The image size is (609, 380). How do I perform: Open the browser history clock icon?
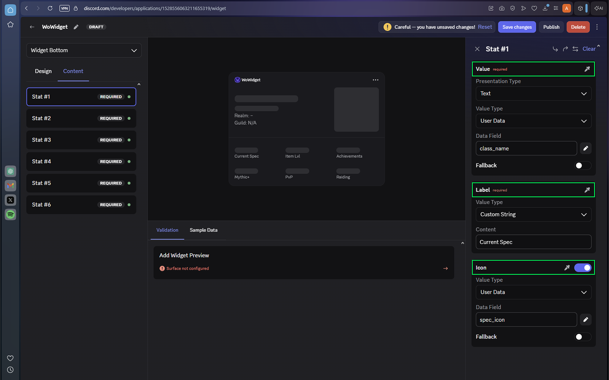10,370
